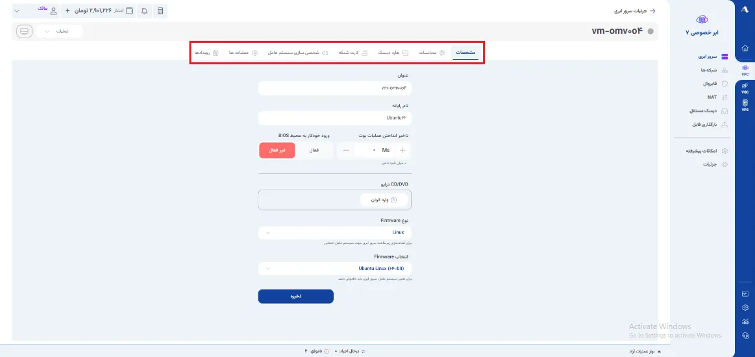The height and width of the screenshot is (357, 755).
Task: Expand the user account chevron menu
Action: pyautogui.click(x=18, y=10)
